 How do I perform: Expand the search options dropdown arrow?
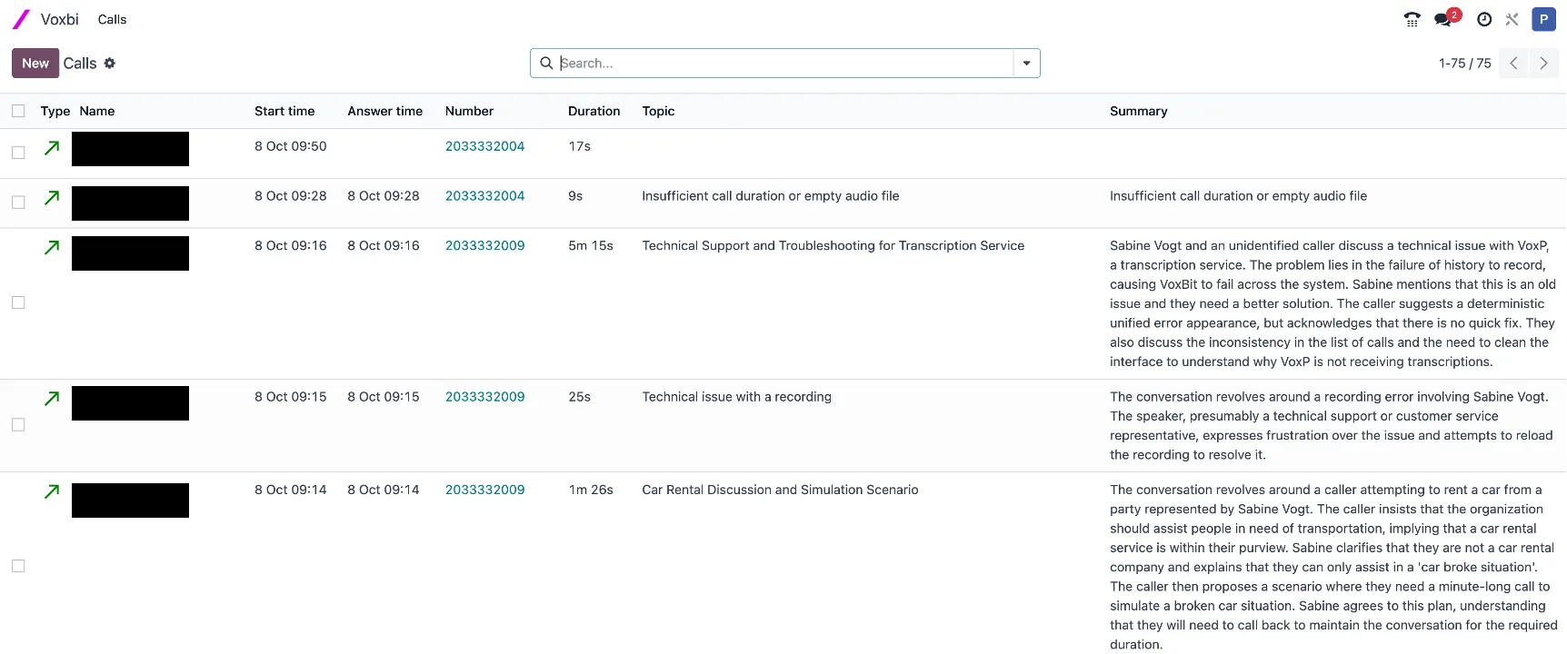pyautogui.click(x=1026, y=64)
